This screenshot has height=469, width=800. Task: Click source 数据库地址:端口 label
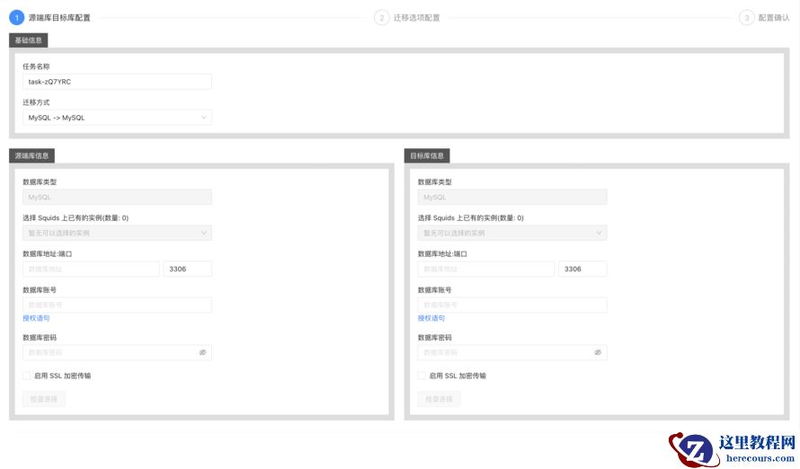point(48,253)
